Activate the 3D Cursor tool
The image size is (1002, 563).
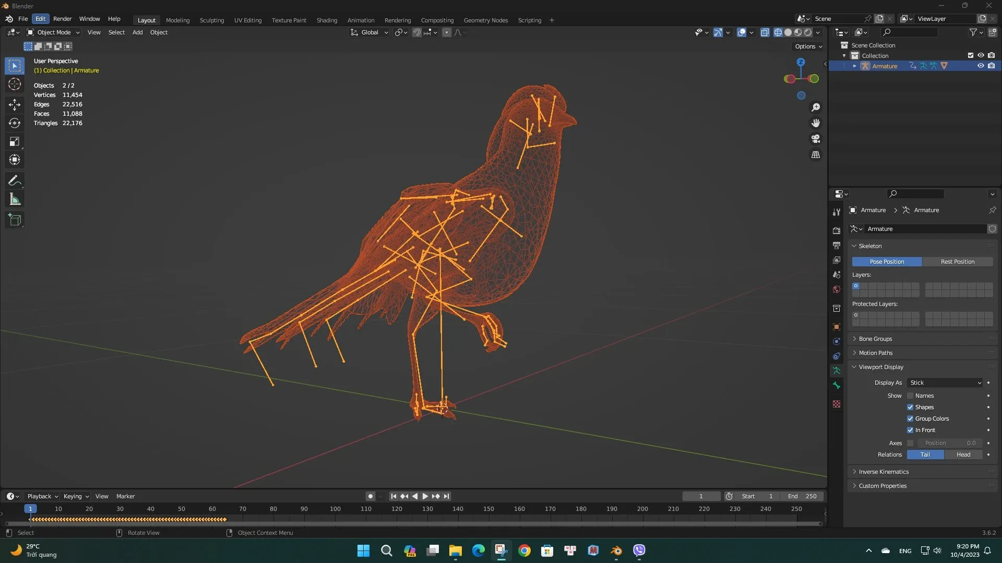(x=15, y=84)
